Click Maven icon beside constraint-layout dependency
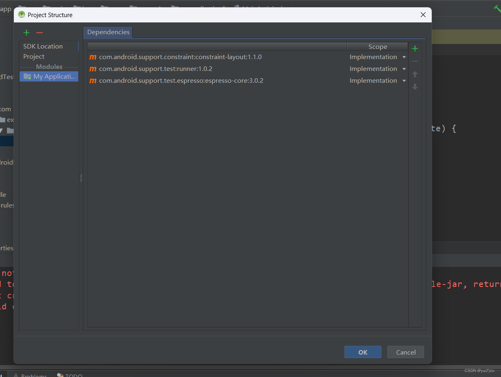501x377 pixels. [93, 57]
